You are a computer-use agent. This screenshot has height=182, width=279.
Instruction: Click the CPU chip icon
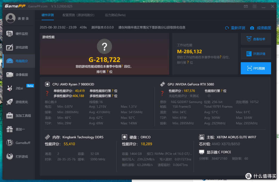(x=47, y=84)
